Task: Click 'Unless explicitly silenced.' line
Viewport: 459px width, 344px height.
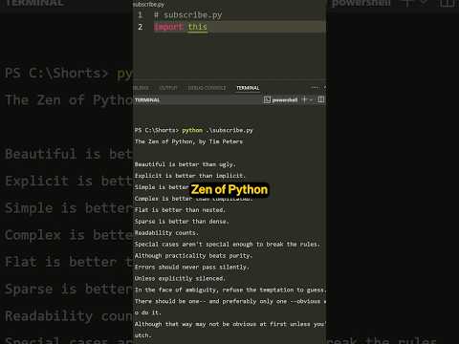Action: pyautogui.click(x=180, y=278)
